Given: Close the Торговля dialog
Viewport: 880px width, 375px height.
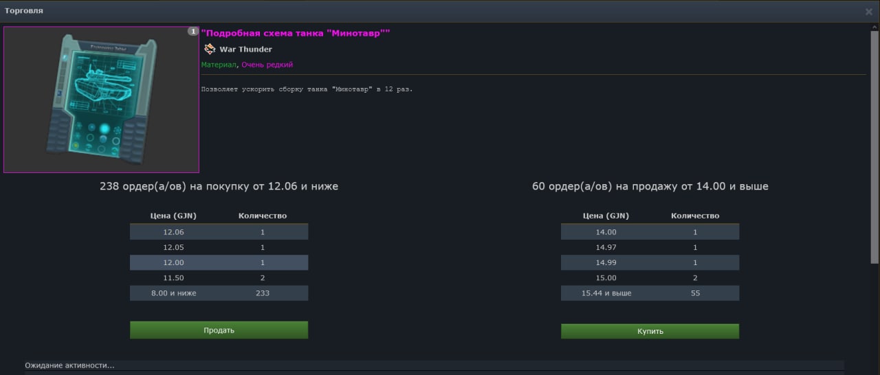Looking at the screenshot, I should pos(869,12).
